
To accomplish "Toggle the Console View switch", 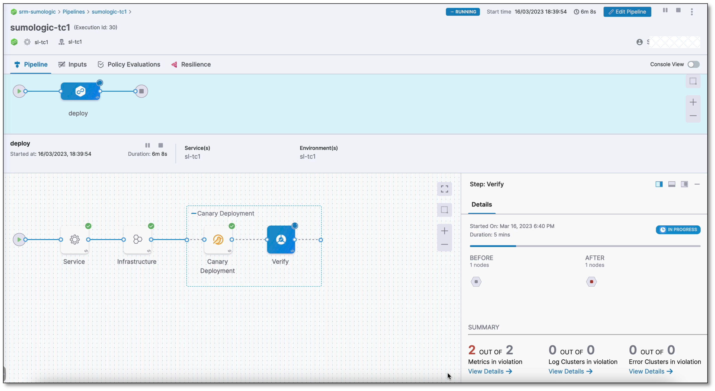I will coord(693,64).
